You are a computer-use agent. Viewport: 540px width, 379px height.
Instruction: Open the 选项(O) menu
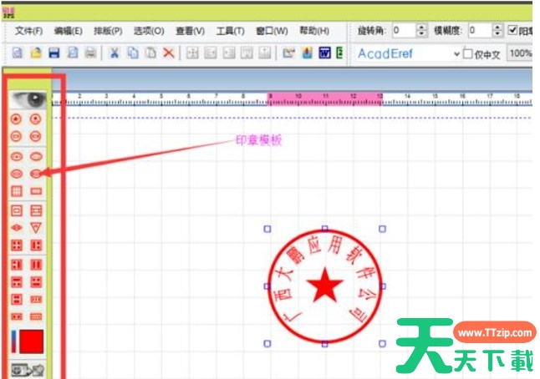click(149, 31)
